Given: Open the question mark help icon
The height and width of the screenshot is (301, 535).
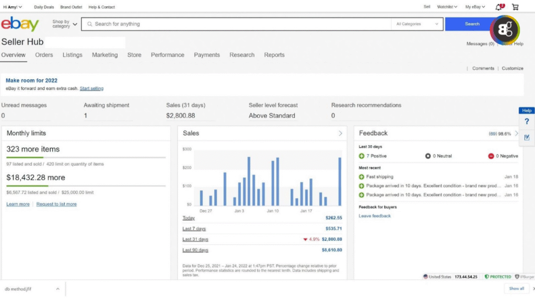Looking at the screenshot, I should tap(527, 121).
